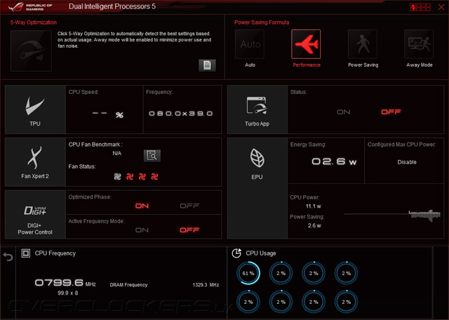Click the third fan status icon
The height and width of the screenshot is (320, 449).
tap(142, 177)
